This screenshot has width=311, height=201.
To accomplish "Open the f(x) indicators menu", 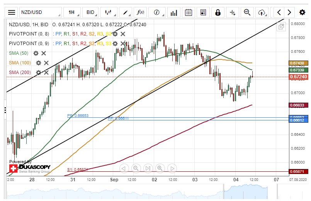I will coord(141,12).
